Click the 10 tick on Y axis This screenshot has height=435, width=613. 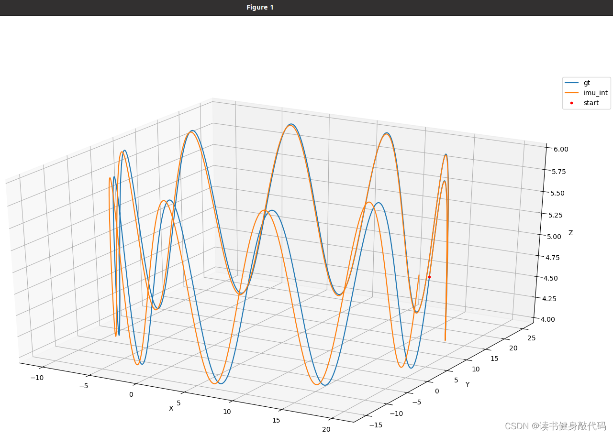(476, 369)
